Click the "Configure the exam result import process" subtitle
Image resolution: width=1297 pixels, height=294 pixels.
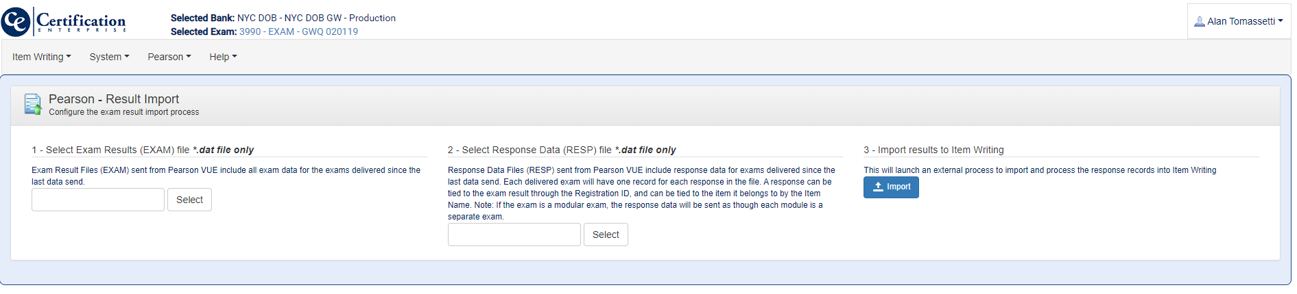click(124, 112)
